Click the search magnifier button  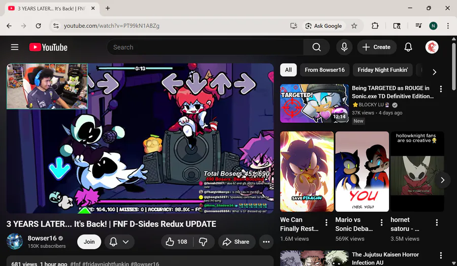[x=316, y=47]
